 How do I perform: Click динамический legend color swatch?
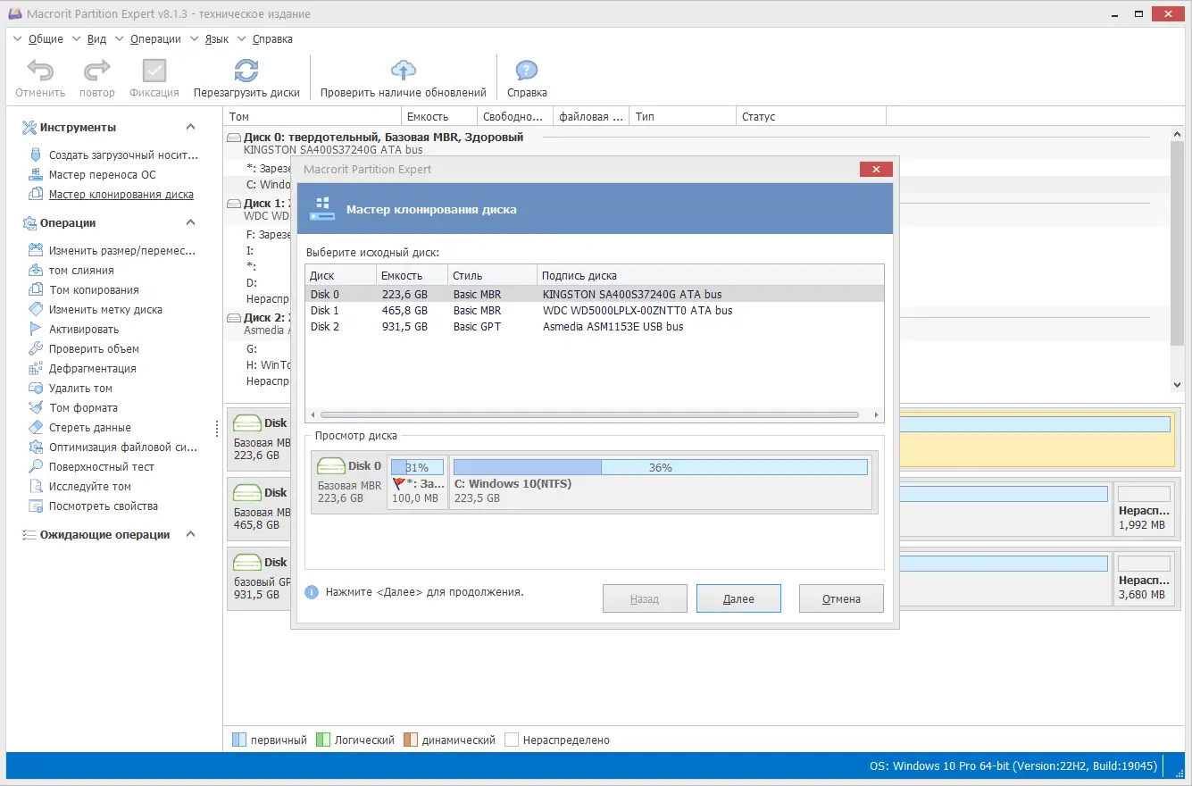411,740
